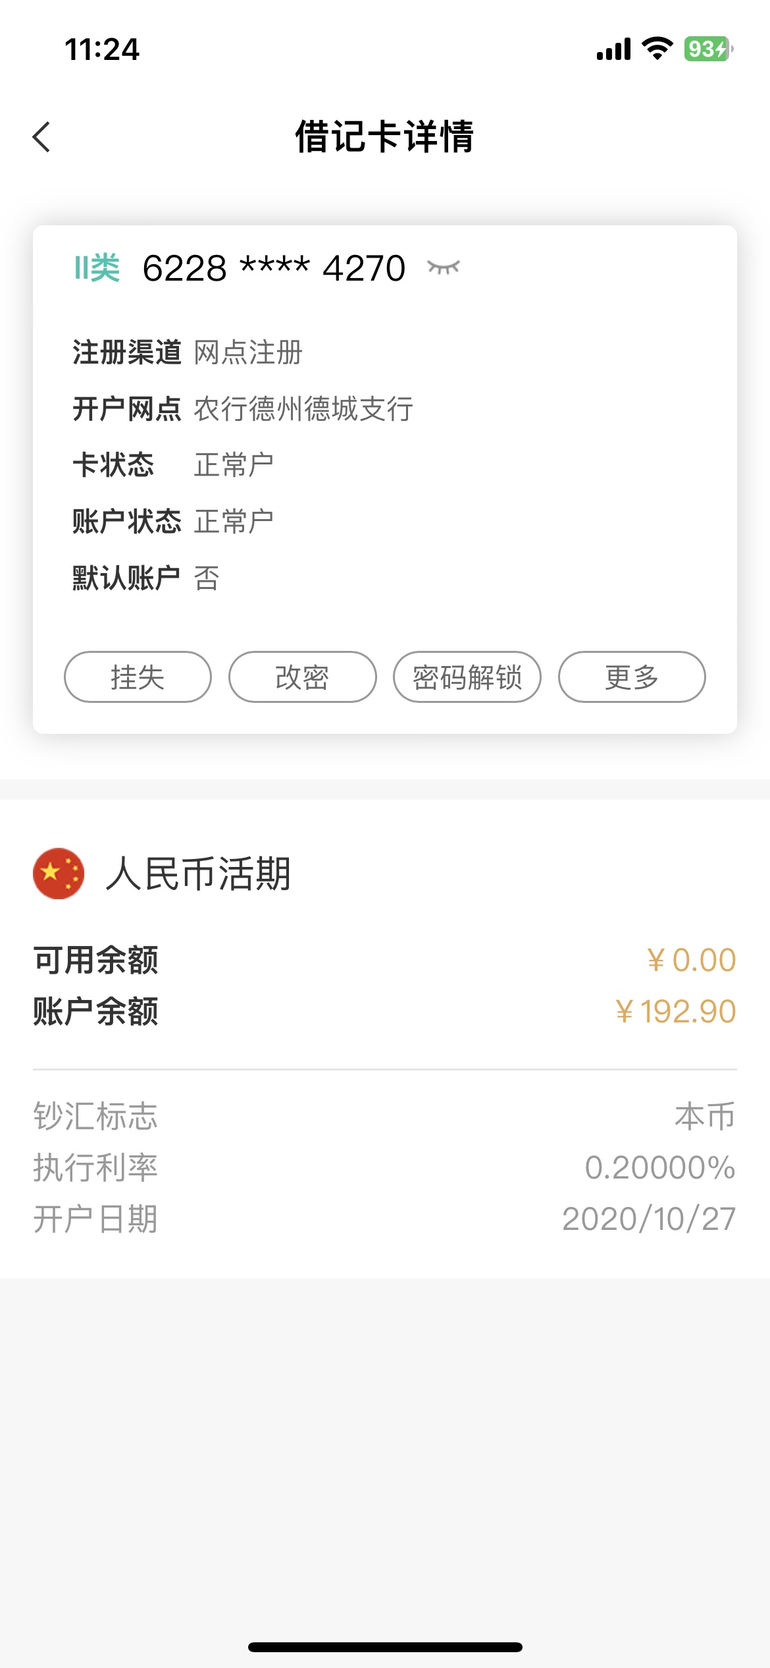Screen dimensions: 770x1668
Task: Tap the ¥0.00 available balance amount
Action: tap(691, 960)
